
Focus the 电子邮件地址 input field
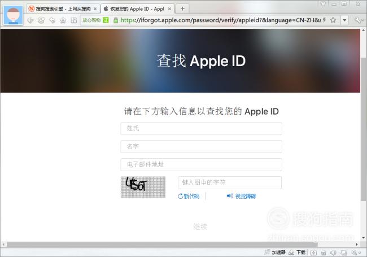click(202, 164)
